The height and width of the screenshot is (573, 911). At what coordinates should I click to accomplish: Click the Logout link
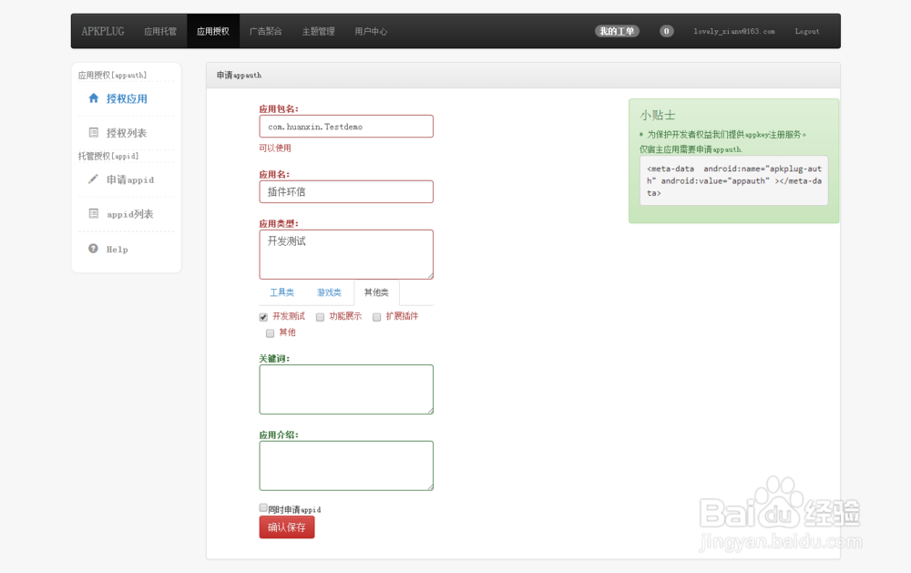click(x=807, y=31)
